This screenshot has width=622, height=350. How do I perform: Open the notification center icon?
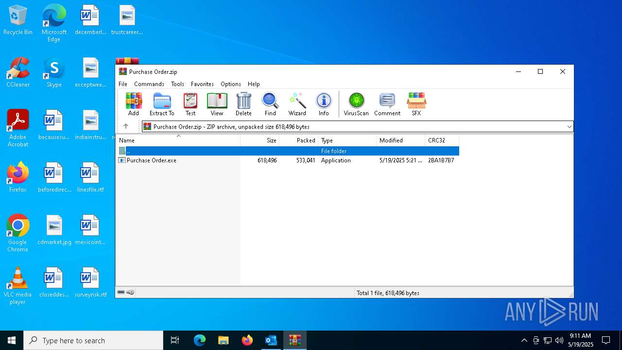click(606, 340)
